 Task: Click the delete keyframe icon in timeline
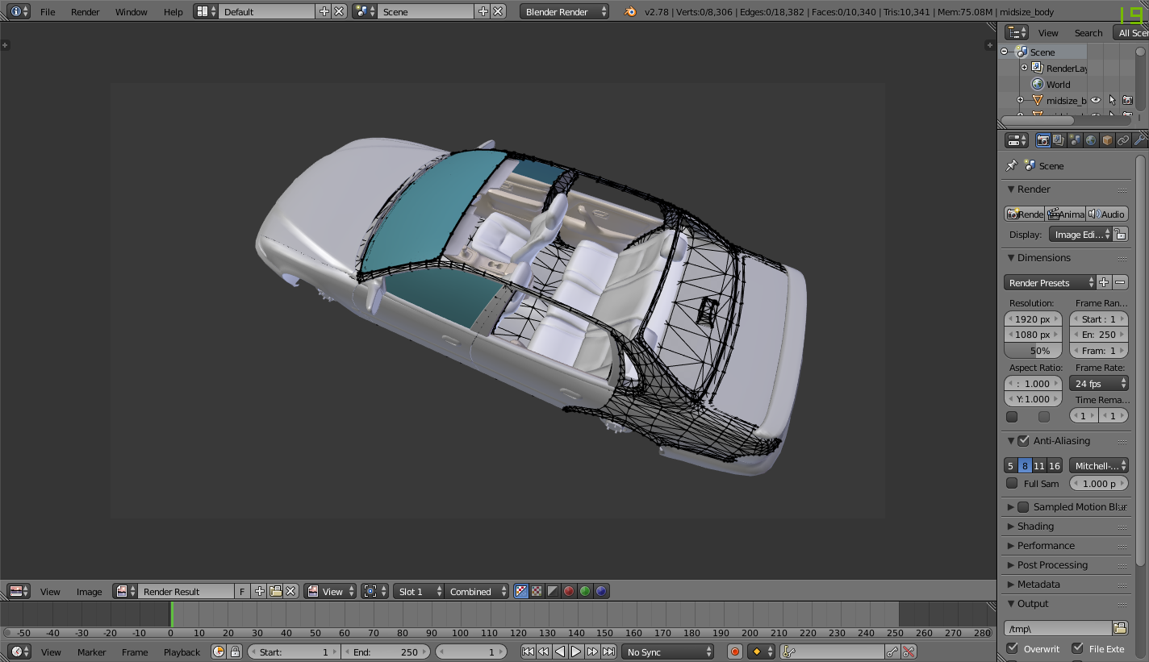(909, 652)
